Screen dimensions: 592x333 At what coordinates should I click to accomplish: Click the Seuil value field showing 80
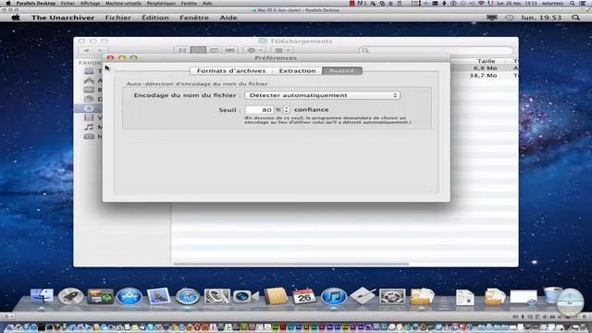(x=259, y=109)
